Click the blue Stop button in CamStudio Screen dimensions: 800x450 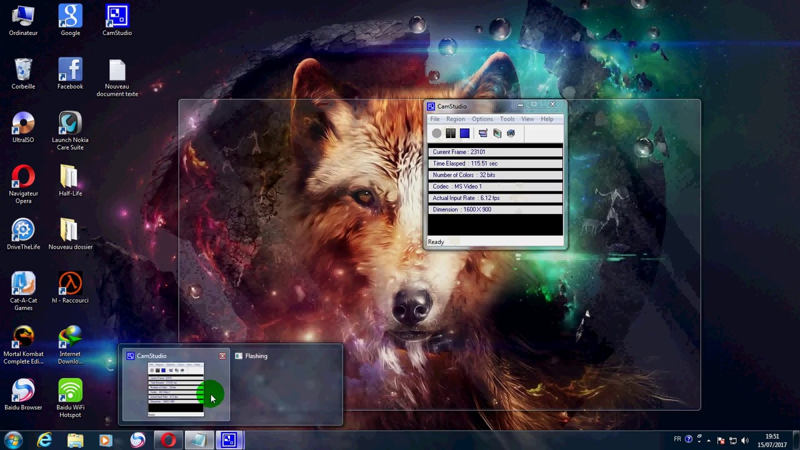[464, 133]
